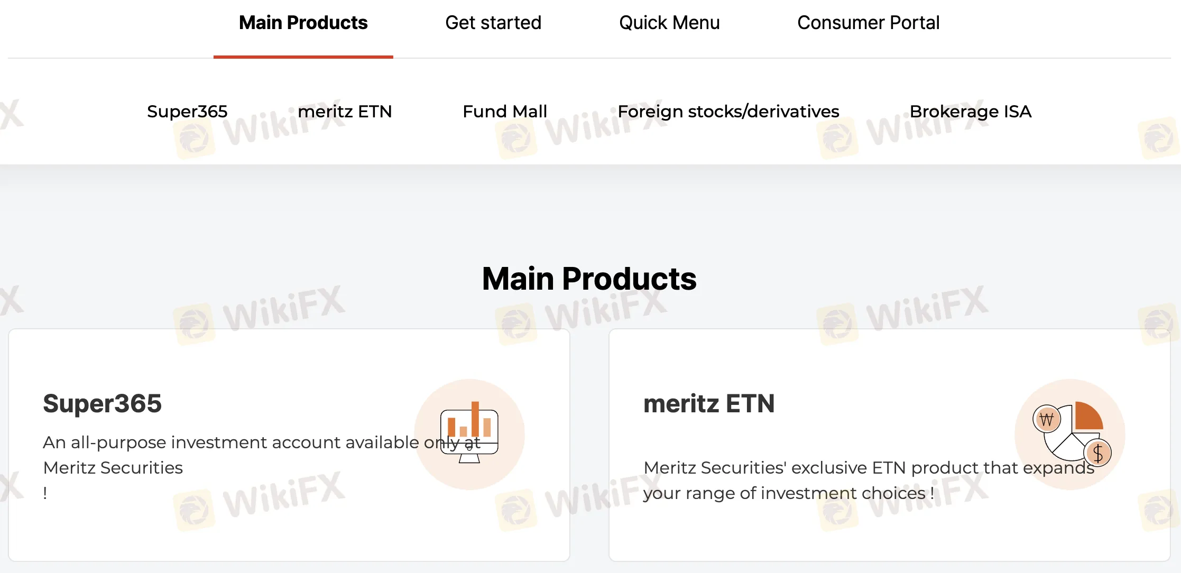The height and width of the screenshot is (573, 1181).
Task: Click tallest orange bar in Super365 chart icon
Action: (x=475, y=419)
